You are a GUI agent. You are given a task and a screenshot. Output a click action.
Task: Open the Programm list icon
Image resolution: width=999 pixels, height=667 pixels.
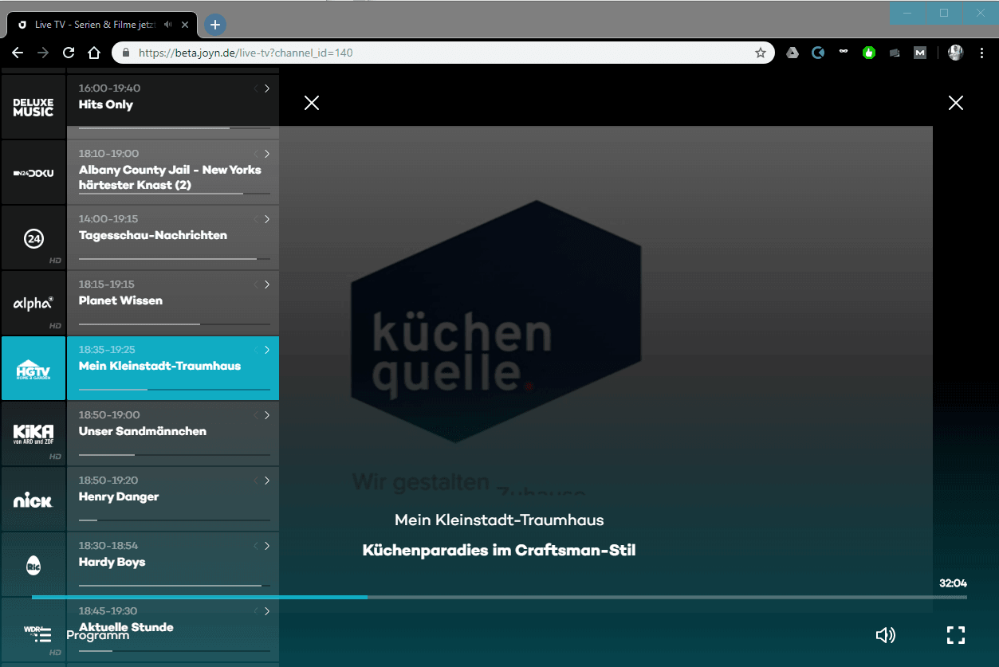(x=42, y=635)
